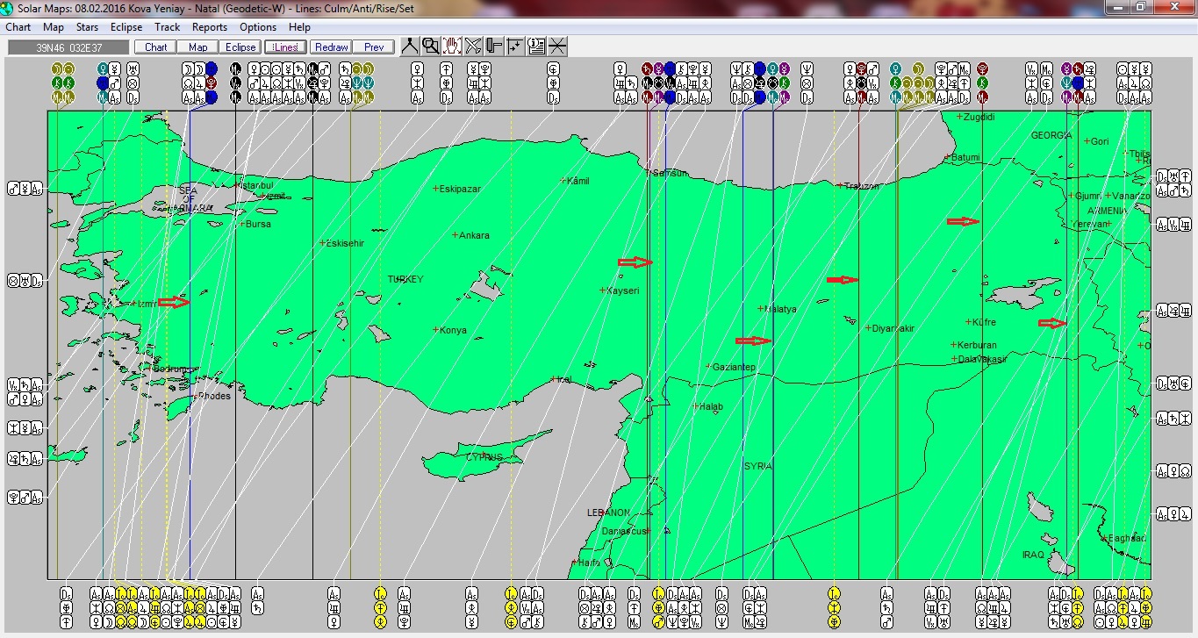
Task: Activate the hand pan tool
Action: coord(452,47)
